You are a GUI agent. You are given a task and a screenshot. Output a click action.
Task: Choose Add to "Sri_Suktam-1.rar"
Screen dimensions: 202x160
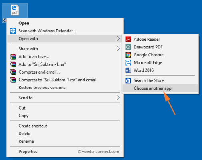pyautogui.click(x=65, y=64)
